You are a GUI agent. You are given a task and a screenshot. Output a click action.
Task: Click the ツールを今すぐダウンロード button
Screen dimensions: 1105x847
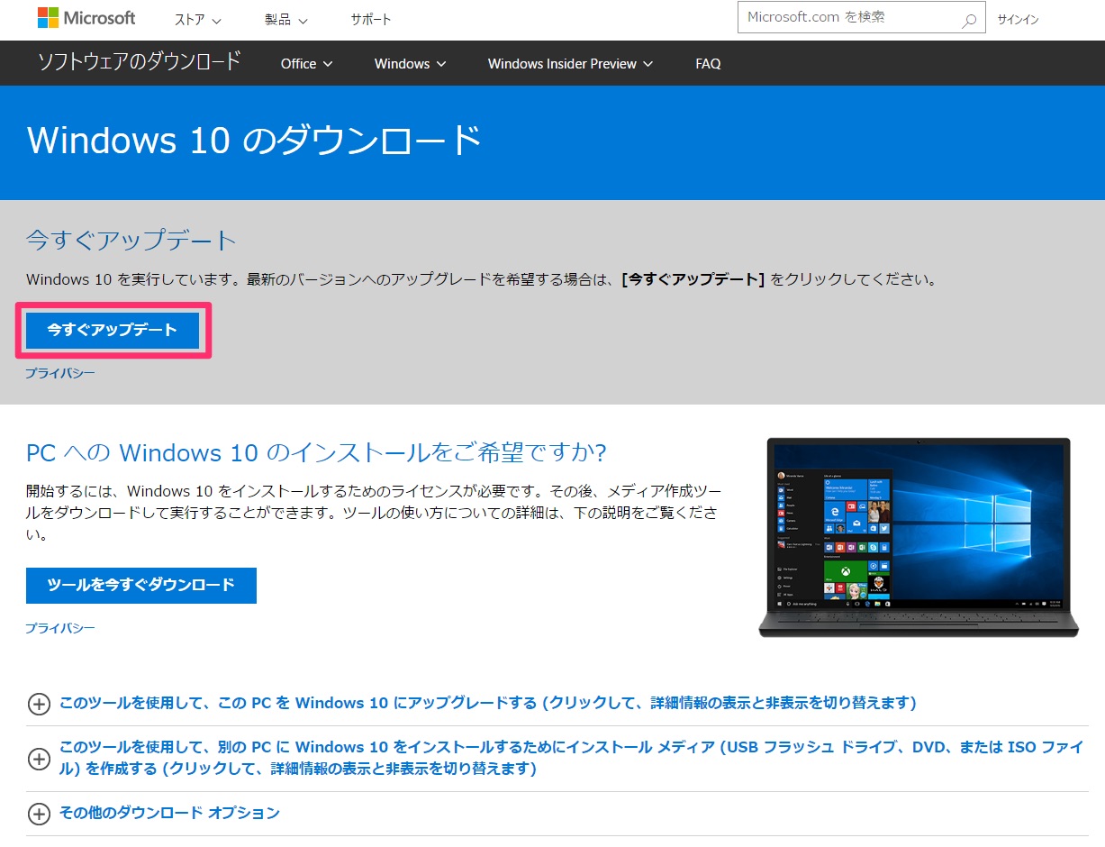pos(141,586)
